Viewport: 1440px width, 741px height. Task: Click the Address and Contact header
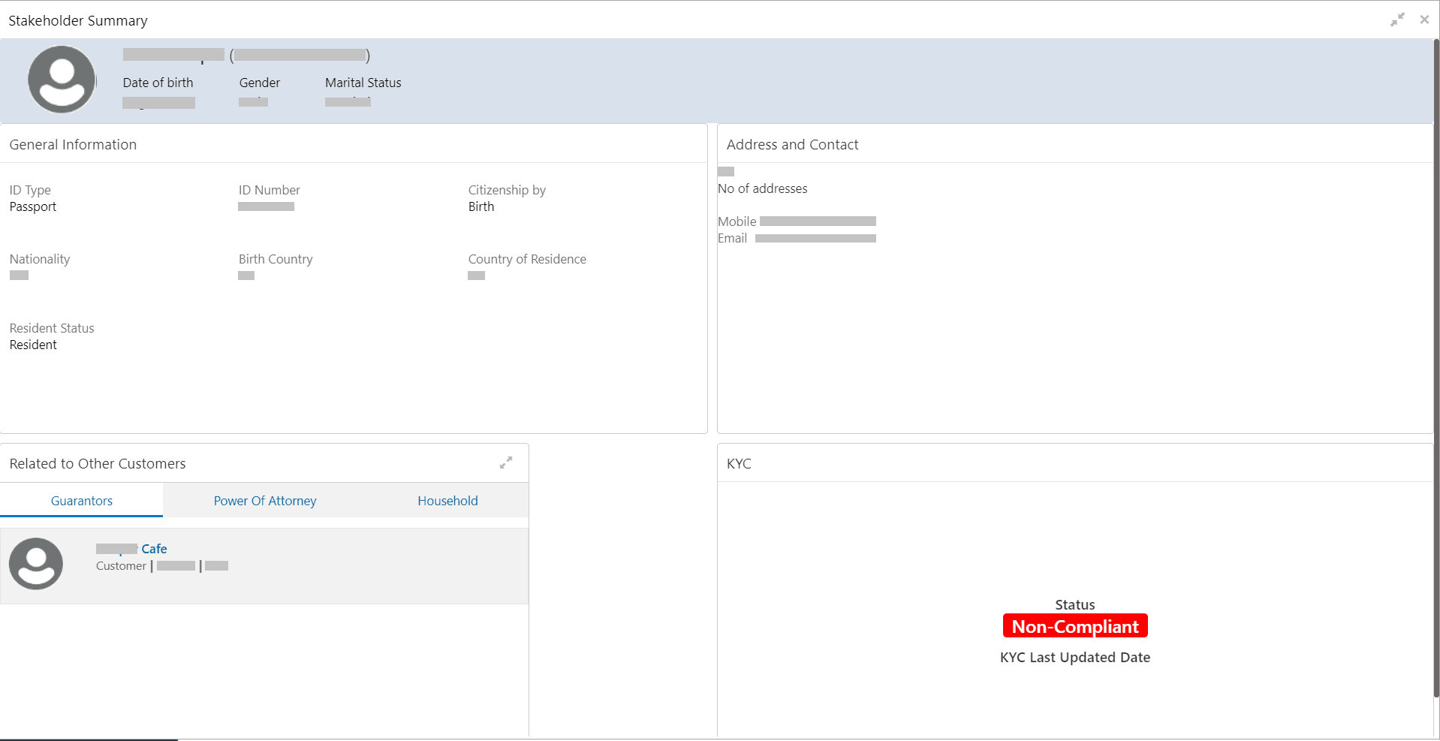pyautogui.click(x=792, y=145)
